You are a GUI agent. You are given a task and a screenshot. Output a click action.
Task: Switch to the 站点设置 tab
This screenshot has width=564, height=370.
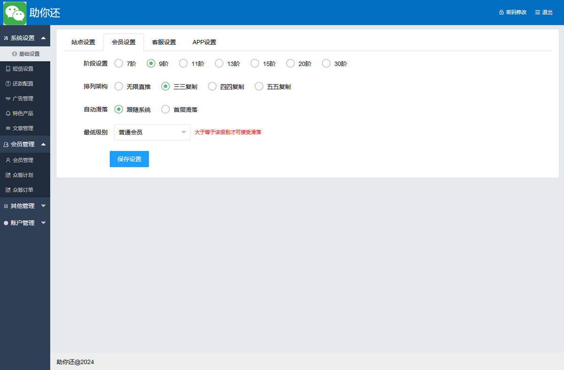tap(83, 42)
